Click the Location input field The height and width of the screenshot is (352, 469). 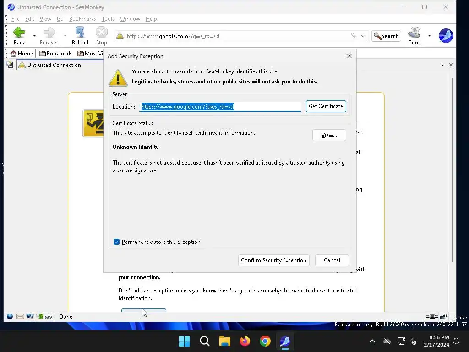[x=220, y=106]
